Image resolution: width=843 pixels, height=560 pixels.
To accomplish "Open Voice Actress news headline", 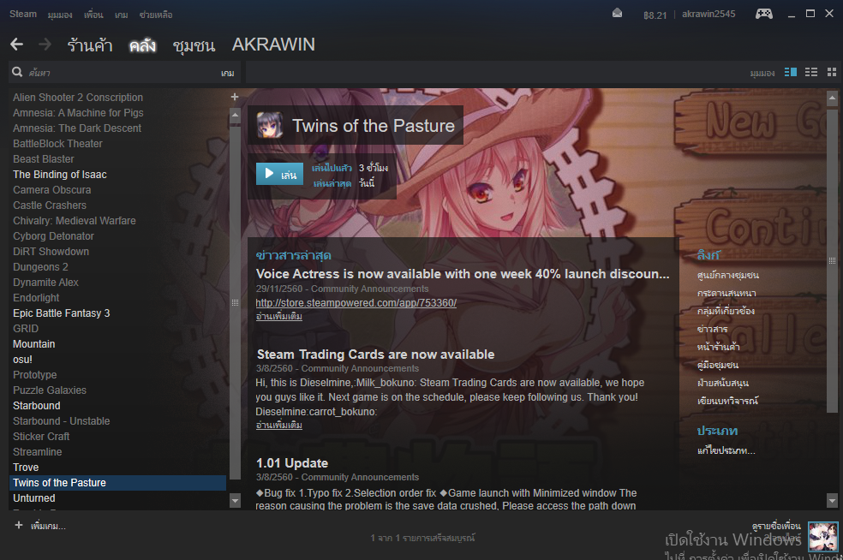I will (463, 273).
